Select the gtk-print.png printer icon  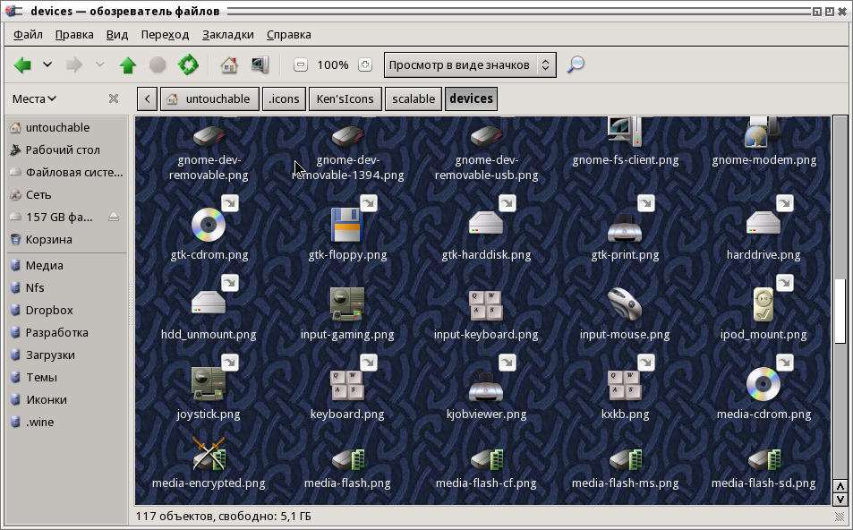[625, 227]
